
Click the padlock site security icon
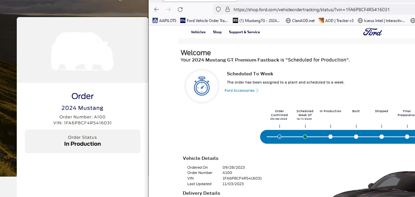227,10
